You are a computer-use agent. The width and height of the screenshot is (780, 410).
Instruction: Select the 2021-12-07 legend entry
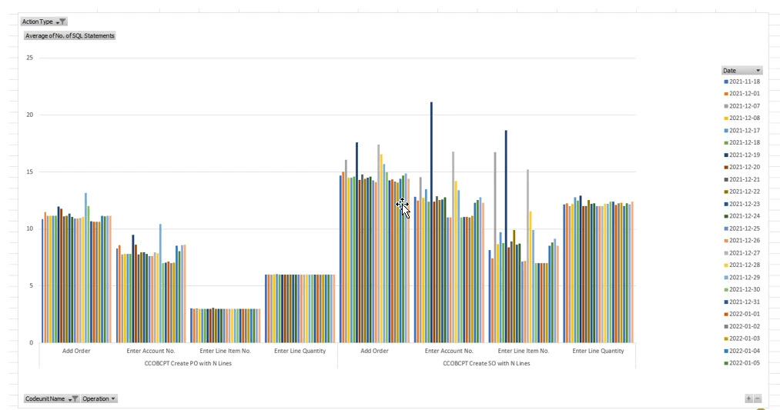point(744,105)
